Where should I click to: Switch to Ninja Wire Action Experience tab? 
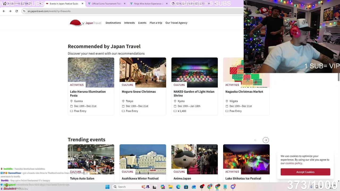[149, 4]
